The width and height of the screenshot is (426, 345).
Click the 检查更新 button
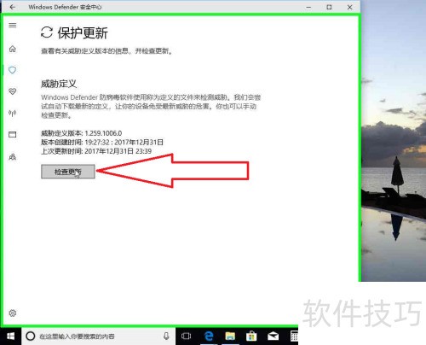(68, 172)
